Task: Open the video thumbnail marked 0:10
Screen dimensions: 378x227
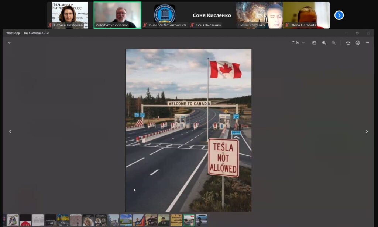Action: pyautogui.click(x=138, y=220)
